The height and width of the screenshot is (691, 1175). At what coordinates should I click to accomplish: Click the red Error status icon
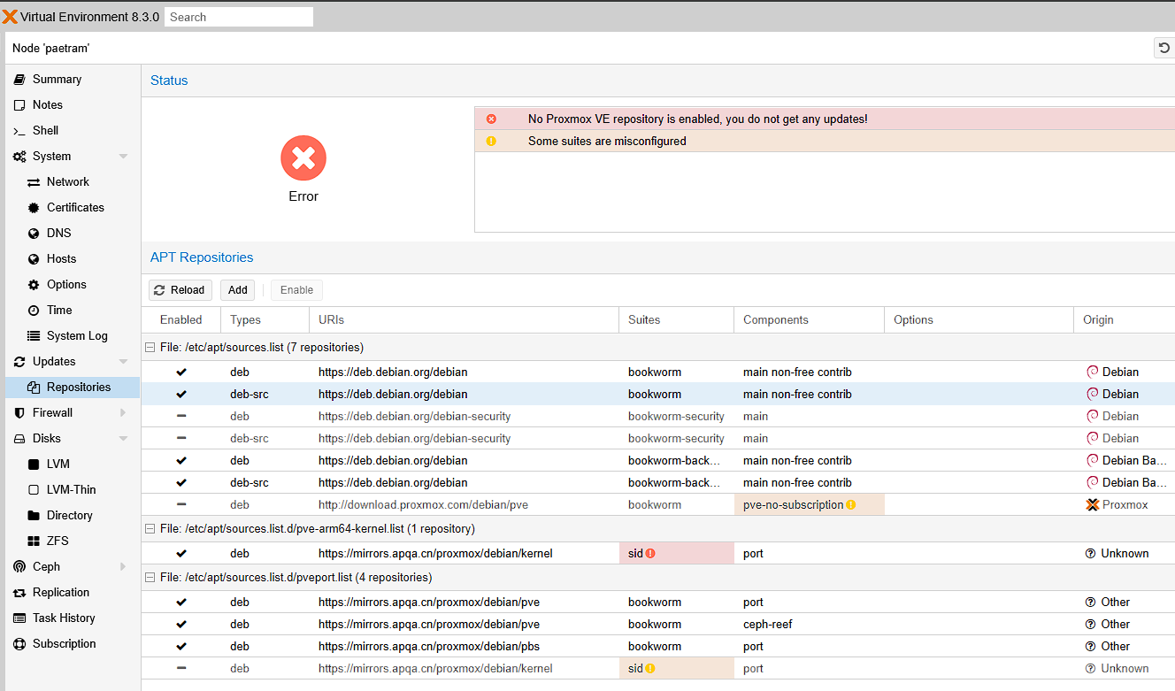click(303, 158)
